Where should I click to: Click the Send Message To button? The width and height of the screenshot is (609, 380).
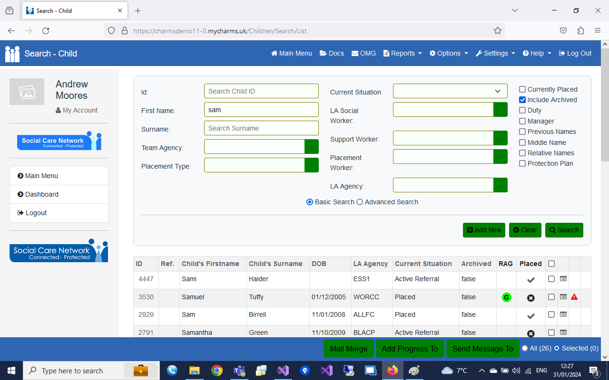point(483,349)
